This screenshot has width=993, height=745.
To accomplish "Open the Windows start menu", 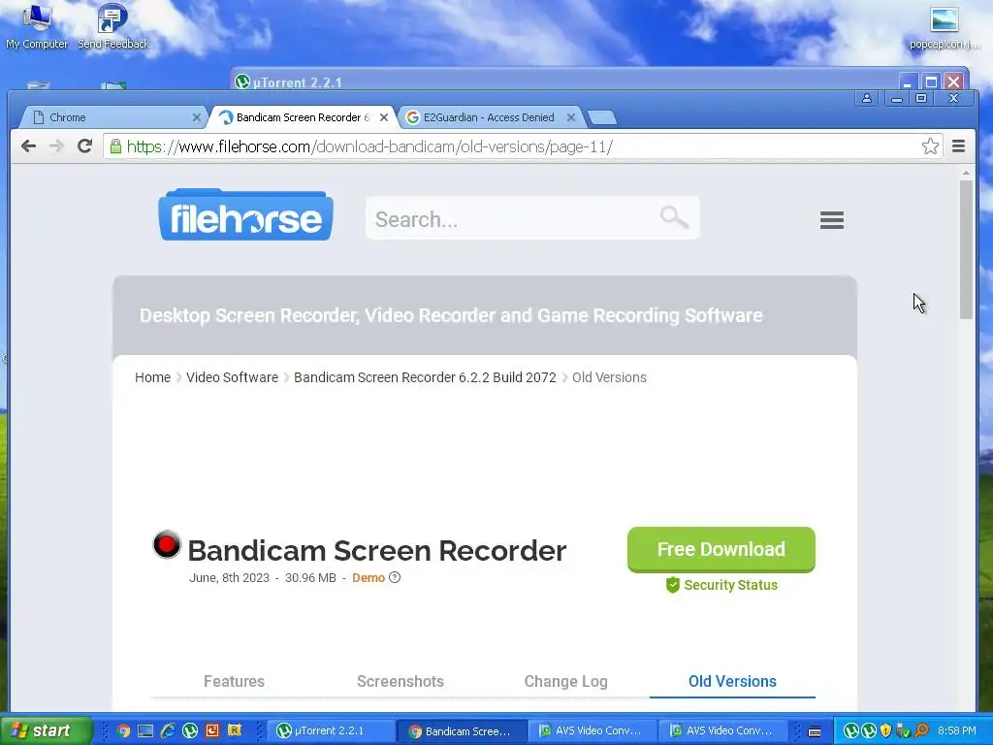I will (x=47, y=730).
